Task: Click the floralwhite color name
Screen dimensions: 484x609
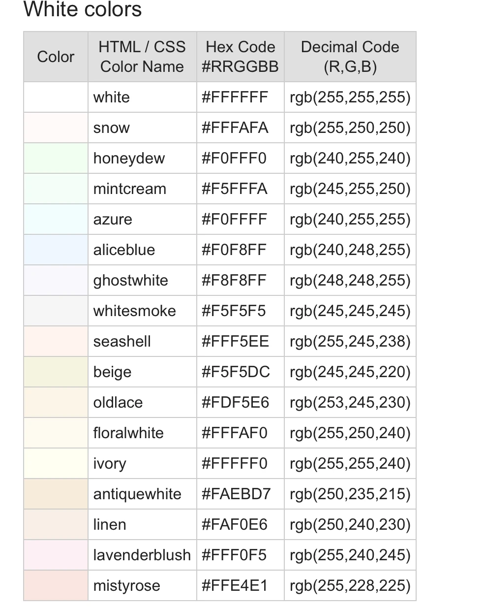Action: tap(128, 433)
